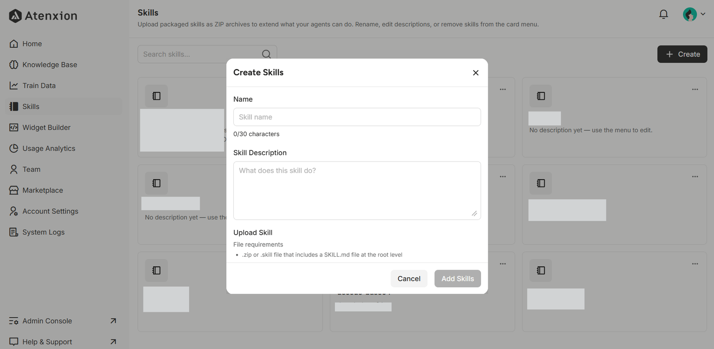The width and height of the screenshot is (714, 349).
Task: Select the Train Data chart icon
Action: pyautogui.click(x=14, y=86)
